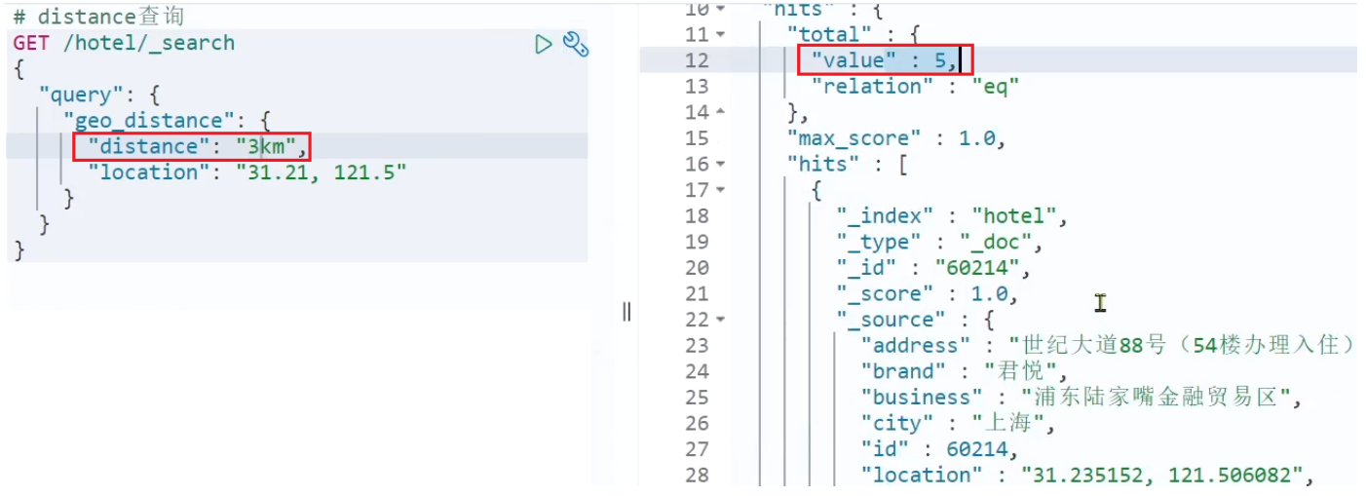Collapse the outer "hits" block at line 10

coord(720,9)
